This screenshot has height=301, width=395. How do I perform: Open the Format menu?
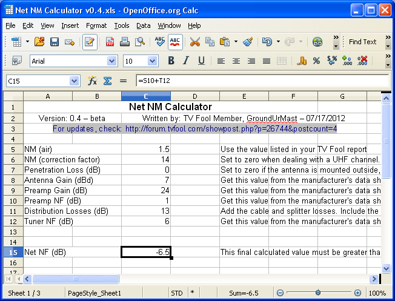[x=96, y=25]
